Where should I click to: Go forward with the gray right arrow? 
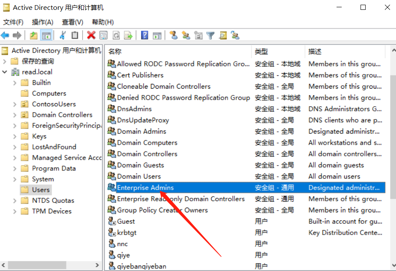coord(17,36)
